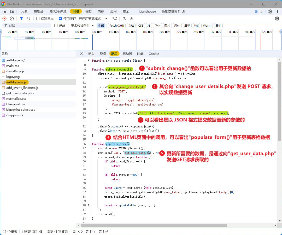Filter requests by Fetch/XHR

click(117, 26)
